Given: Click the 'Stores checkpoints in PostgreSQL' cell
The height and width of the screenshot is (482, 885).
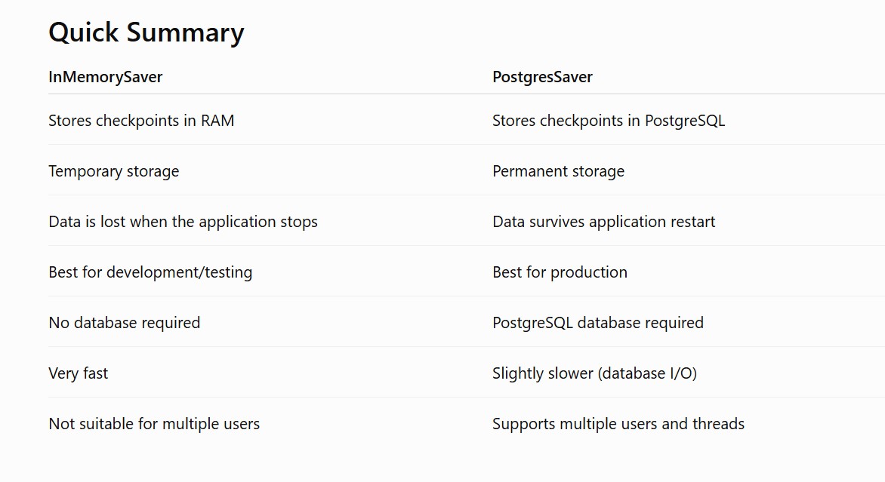Looking at the screenshot, I should [609, 121].
